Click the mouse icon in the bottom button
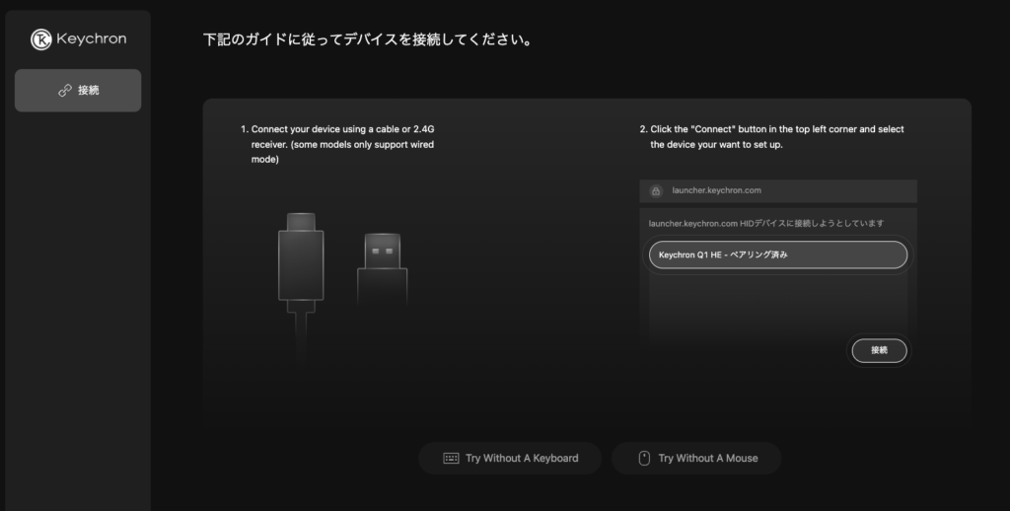This screenshot has height=511, width=1010. point(644,459)
